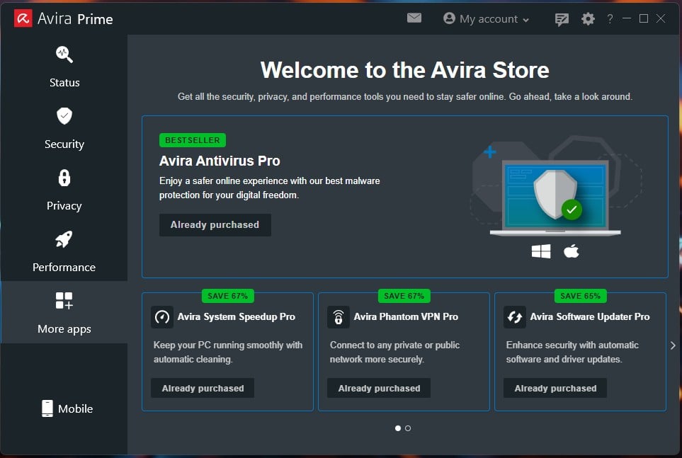Open the feedback chat icon
Viewport: 682px width, 458px height.
562,19
